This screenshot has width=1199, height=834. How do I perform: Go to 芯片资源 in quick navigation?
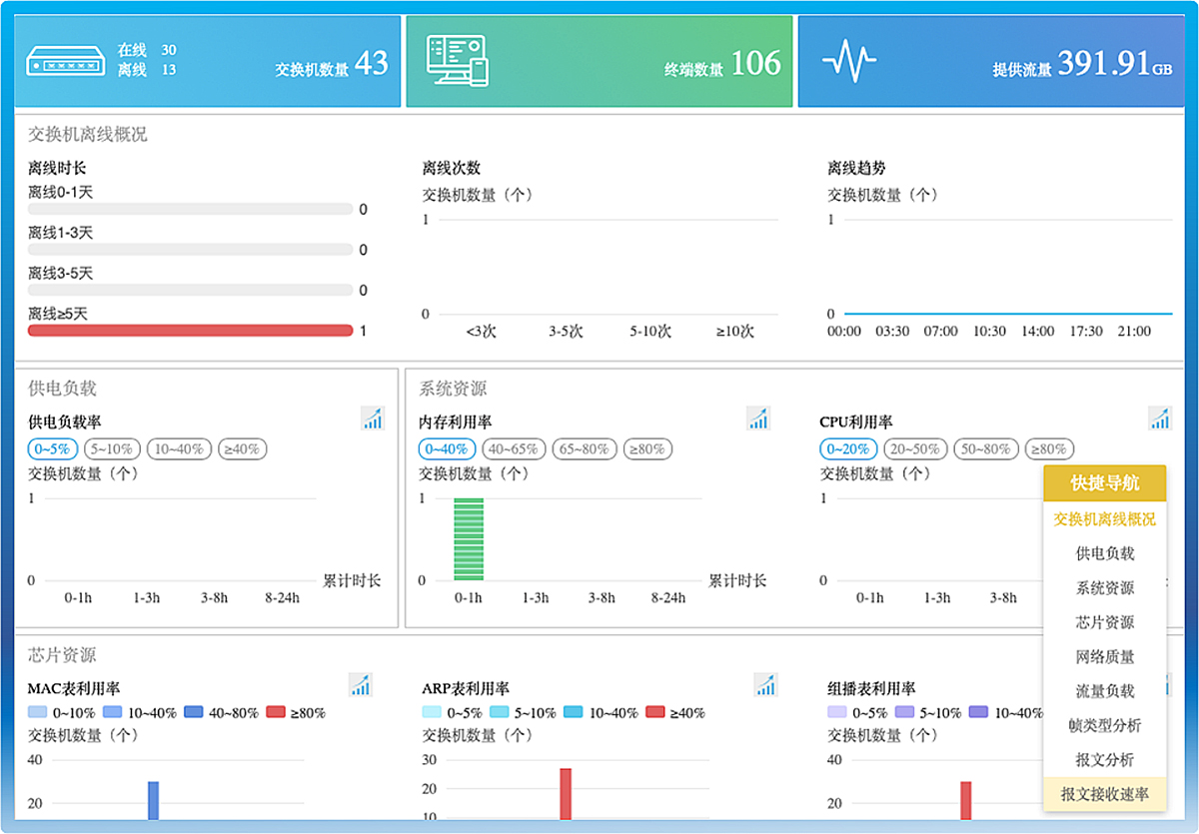pyautogui.click(x=1104, y=622)
